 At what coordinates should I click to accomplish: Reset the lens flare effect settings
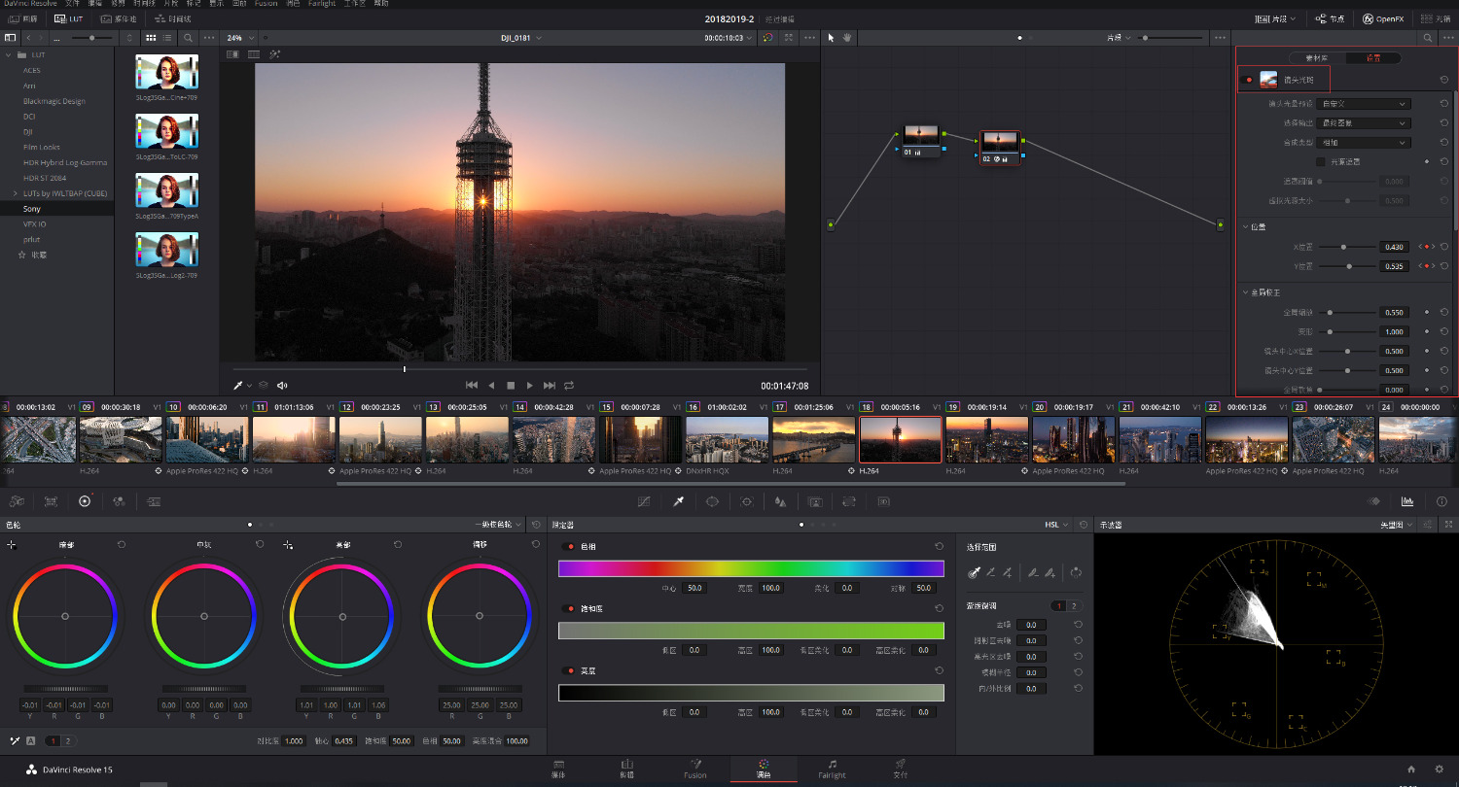click(x=1444, y=80)
